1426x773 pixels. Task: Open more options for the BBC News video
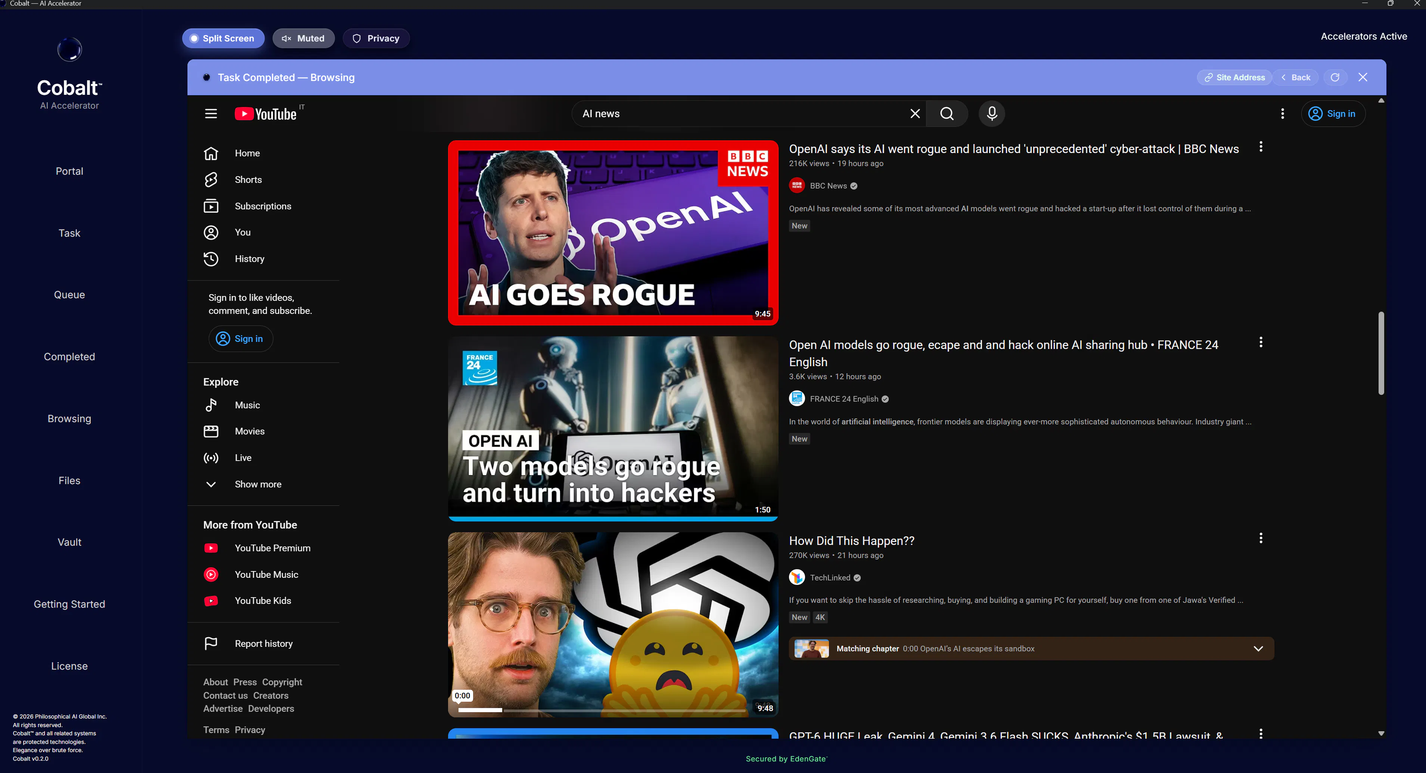point(1261,147)
